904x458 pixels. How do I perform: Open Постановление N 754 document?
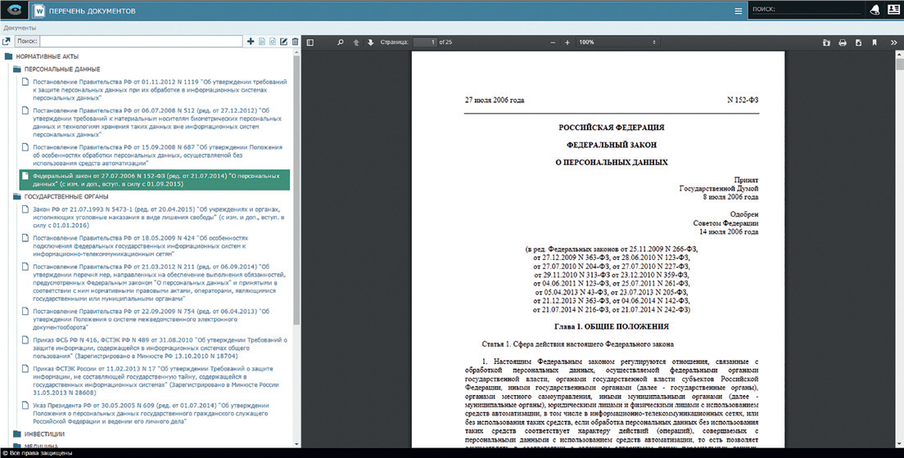[x=151, y=319]
